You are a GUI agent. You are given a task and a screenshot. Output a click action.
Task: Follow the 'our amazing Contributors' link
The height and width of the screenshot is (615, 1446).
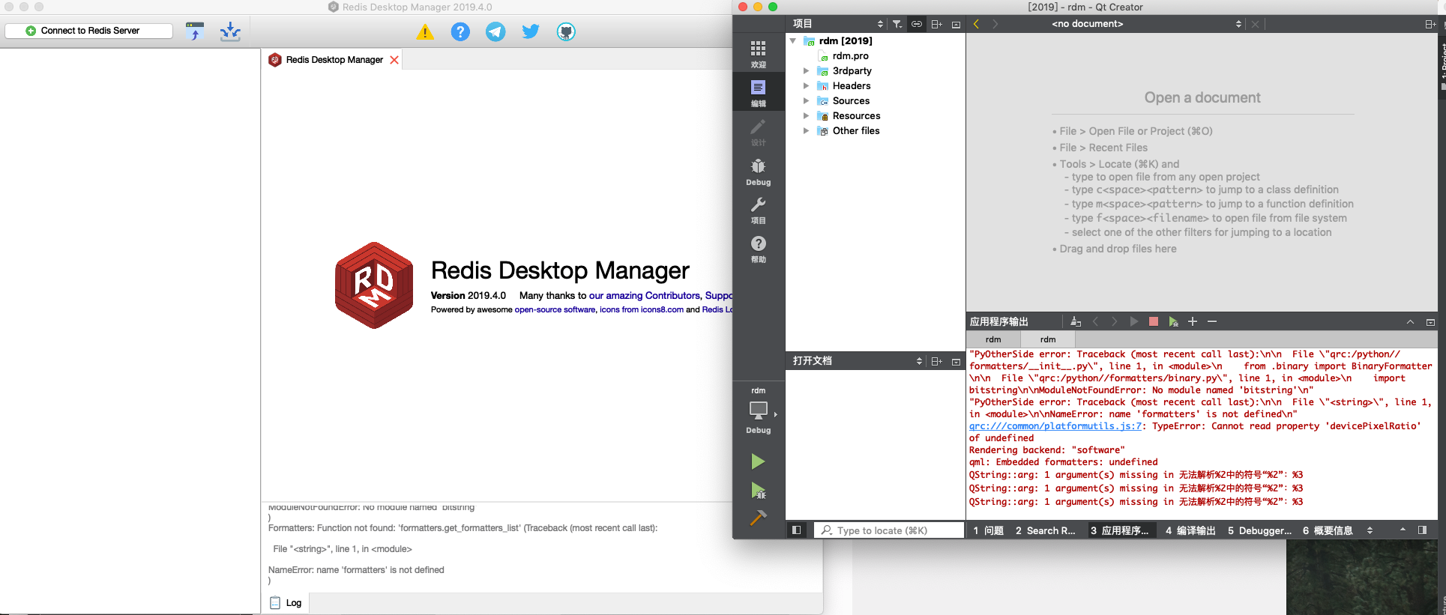coord(644,296)
